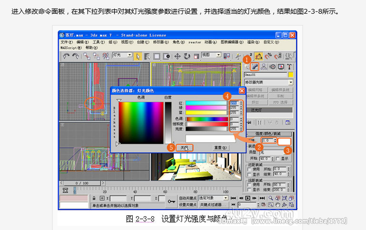Viewport: 366px width, 230px height.
Task: Open the MAXScript menu
Action: (71, 48)
